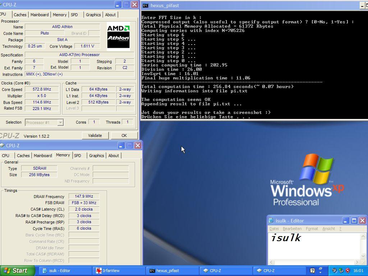
Task: Minimize the lower CPU-Z Memory window
Action: point(121,146)
